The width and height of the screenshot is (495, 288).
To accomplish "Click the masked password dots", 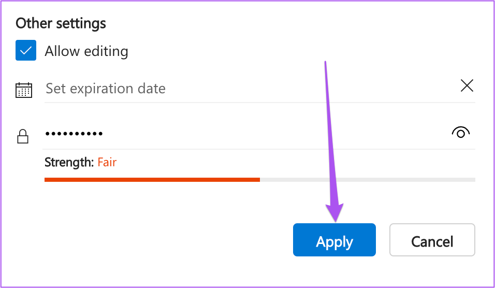I will point(74,134).
